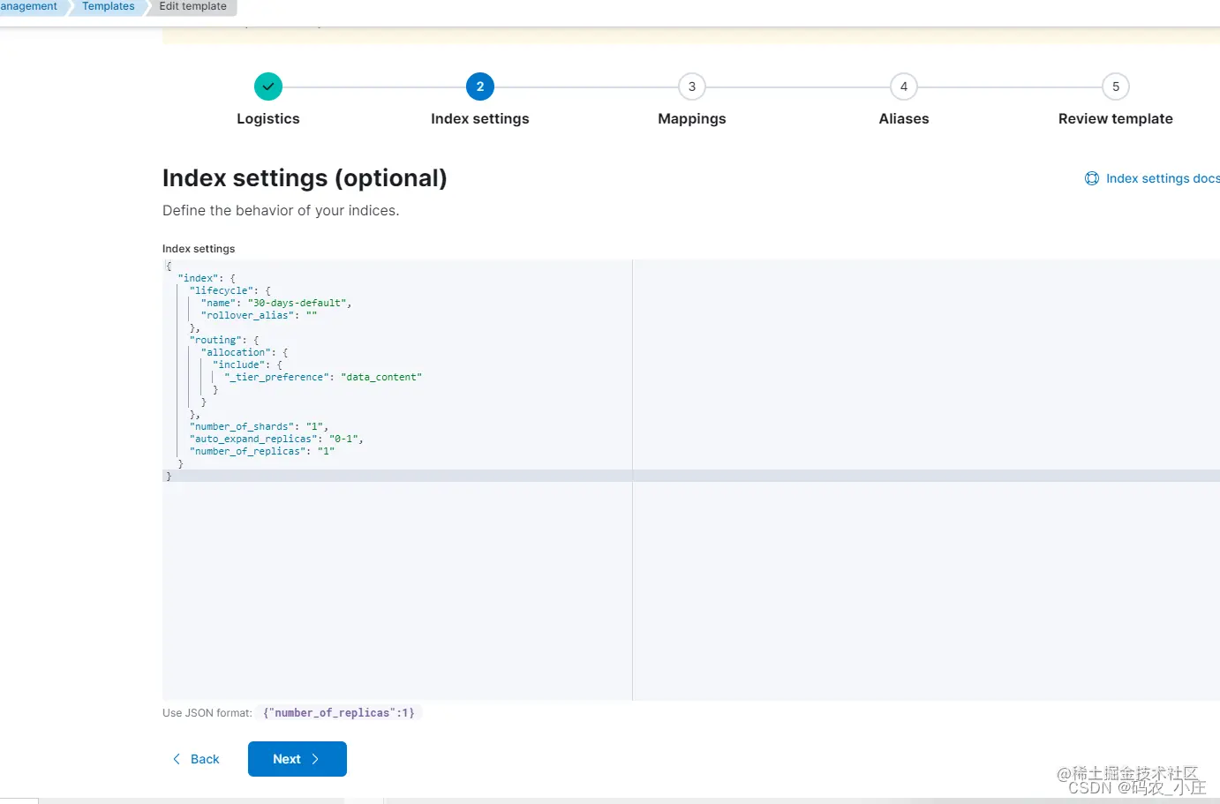This screenshot has height=804, width=1220.
Task: Select the Logistics step label
Action: 268,119
